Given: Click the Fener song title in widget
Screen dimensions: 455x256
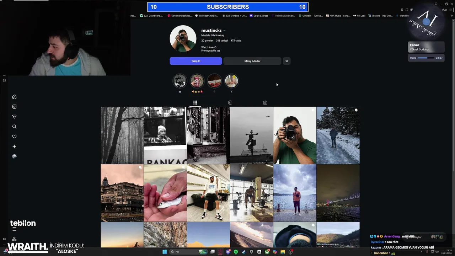Looking at the screenshot, I should (x=414, y=45).
